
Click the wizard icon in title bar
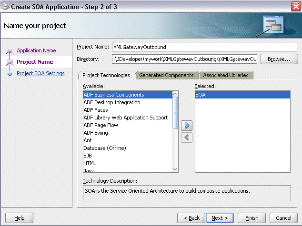pos(5,6)
